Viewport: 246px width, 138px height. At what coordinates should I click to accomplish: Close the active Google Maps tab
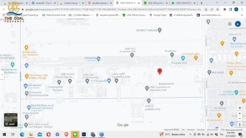click(139, 3)
